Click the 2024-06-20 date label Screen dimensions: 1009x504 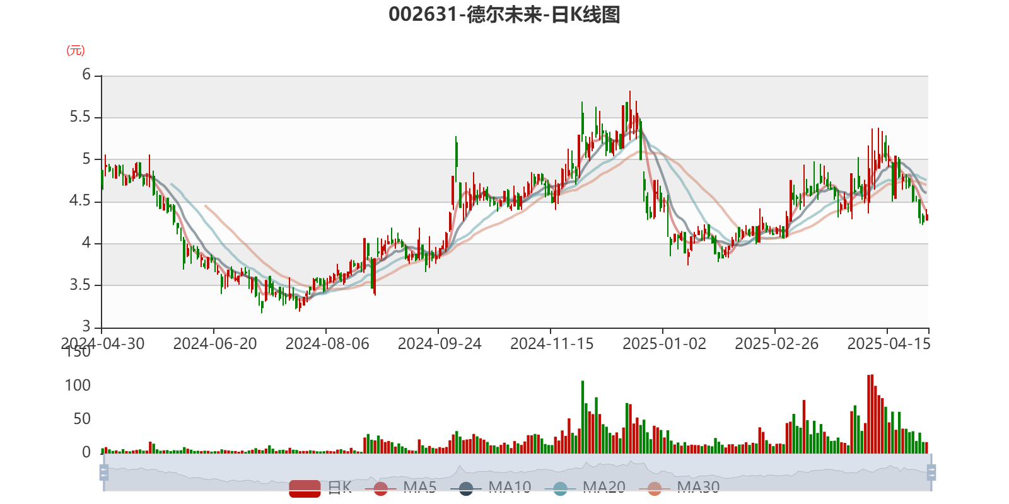click(x=215, y=344)
